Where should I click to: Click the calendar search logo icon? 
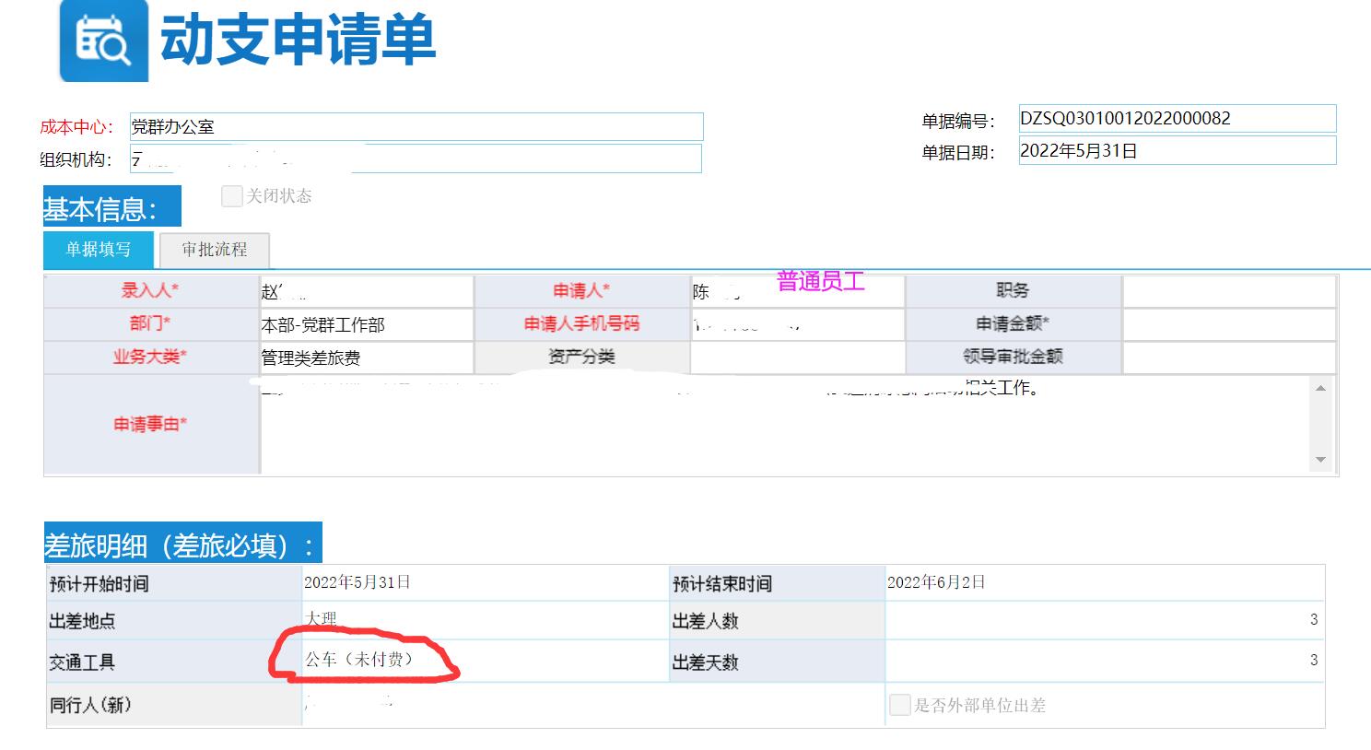point(104,41)
